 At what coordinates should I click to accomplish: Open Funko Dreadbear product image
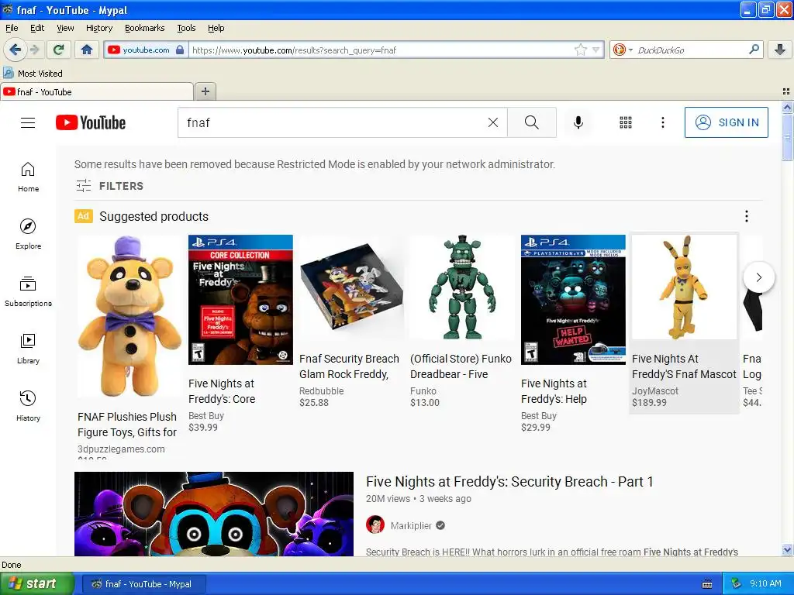(462, 287)
